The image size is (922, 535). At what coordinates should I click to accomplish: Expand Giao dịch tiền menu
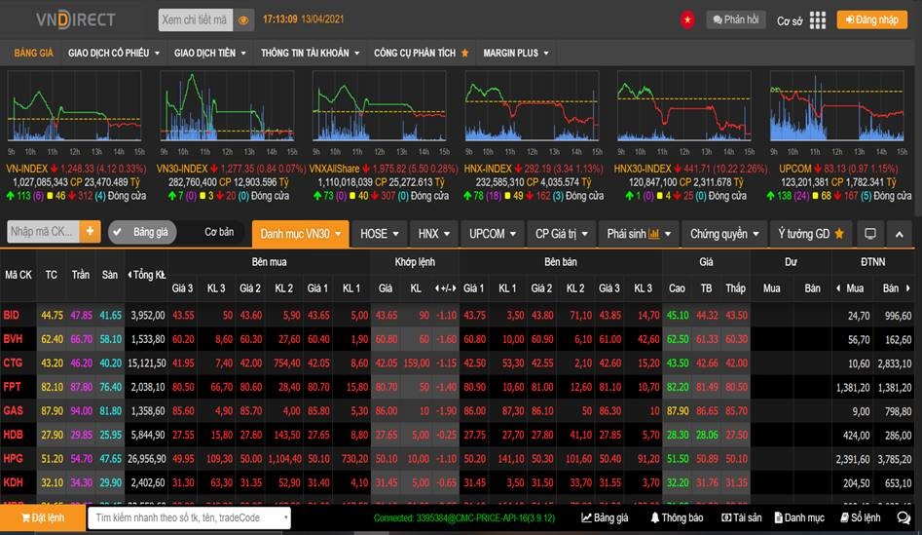point(210,53)
